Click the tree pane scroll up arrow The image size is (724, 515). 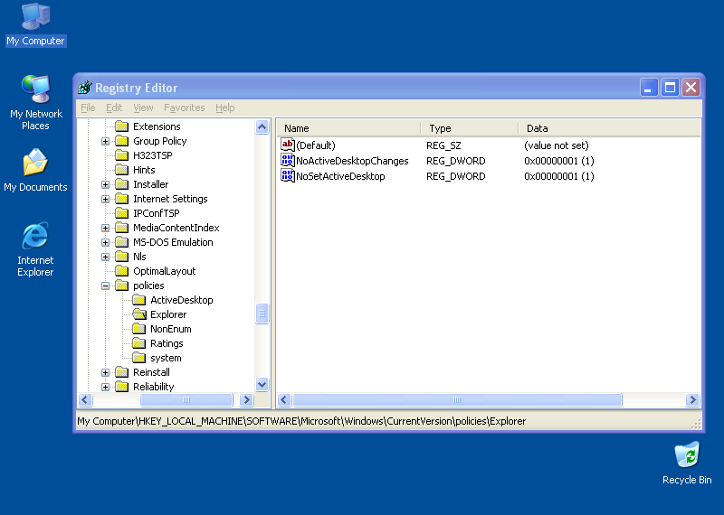click(x=262, y=126)
